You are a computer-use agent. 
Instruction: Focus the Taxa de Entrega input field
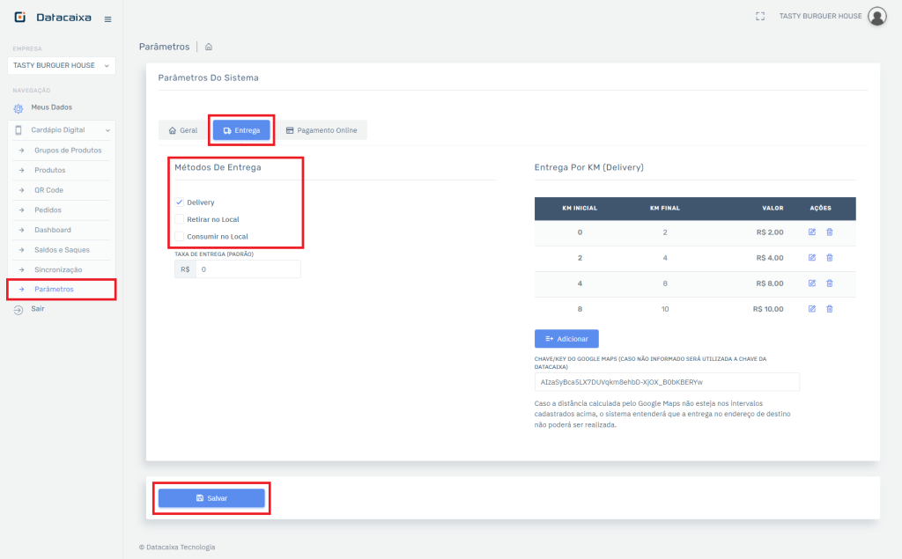coord(247,269)
